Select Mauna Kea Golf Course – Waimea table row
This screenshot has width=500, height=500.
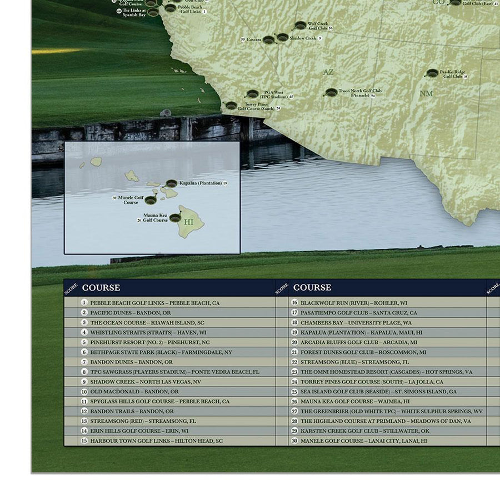[x=381, y=402]
